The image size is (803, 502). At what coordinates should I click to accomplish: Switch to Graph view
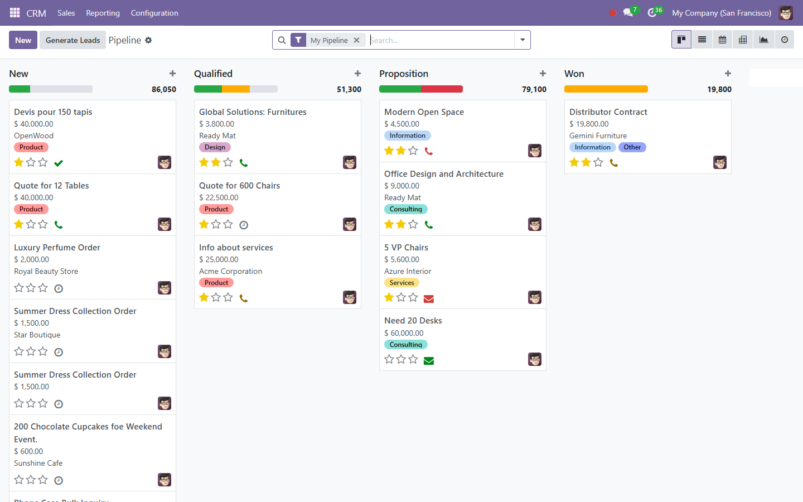[763, 40]
